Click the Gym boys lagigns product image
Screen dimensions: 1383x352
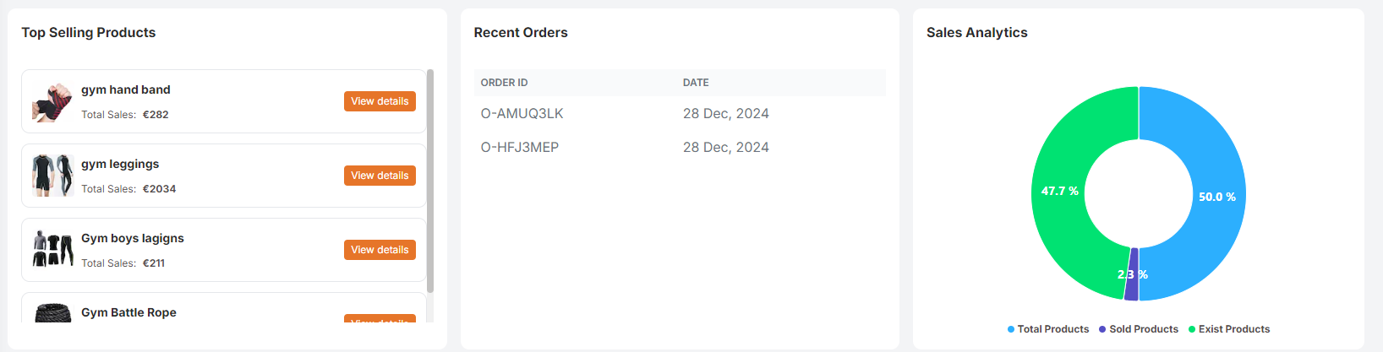(52, 249)
